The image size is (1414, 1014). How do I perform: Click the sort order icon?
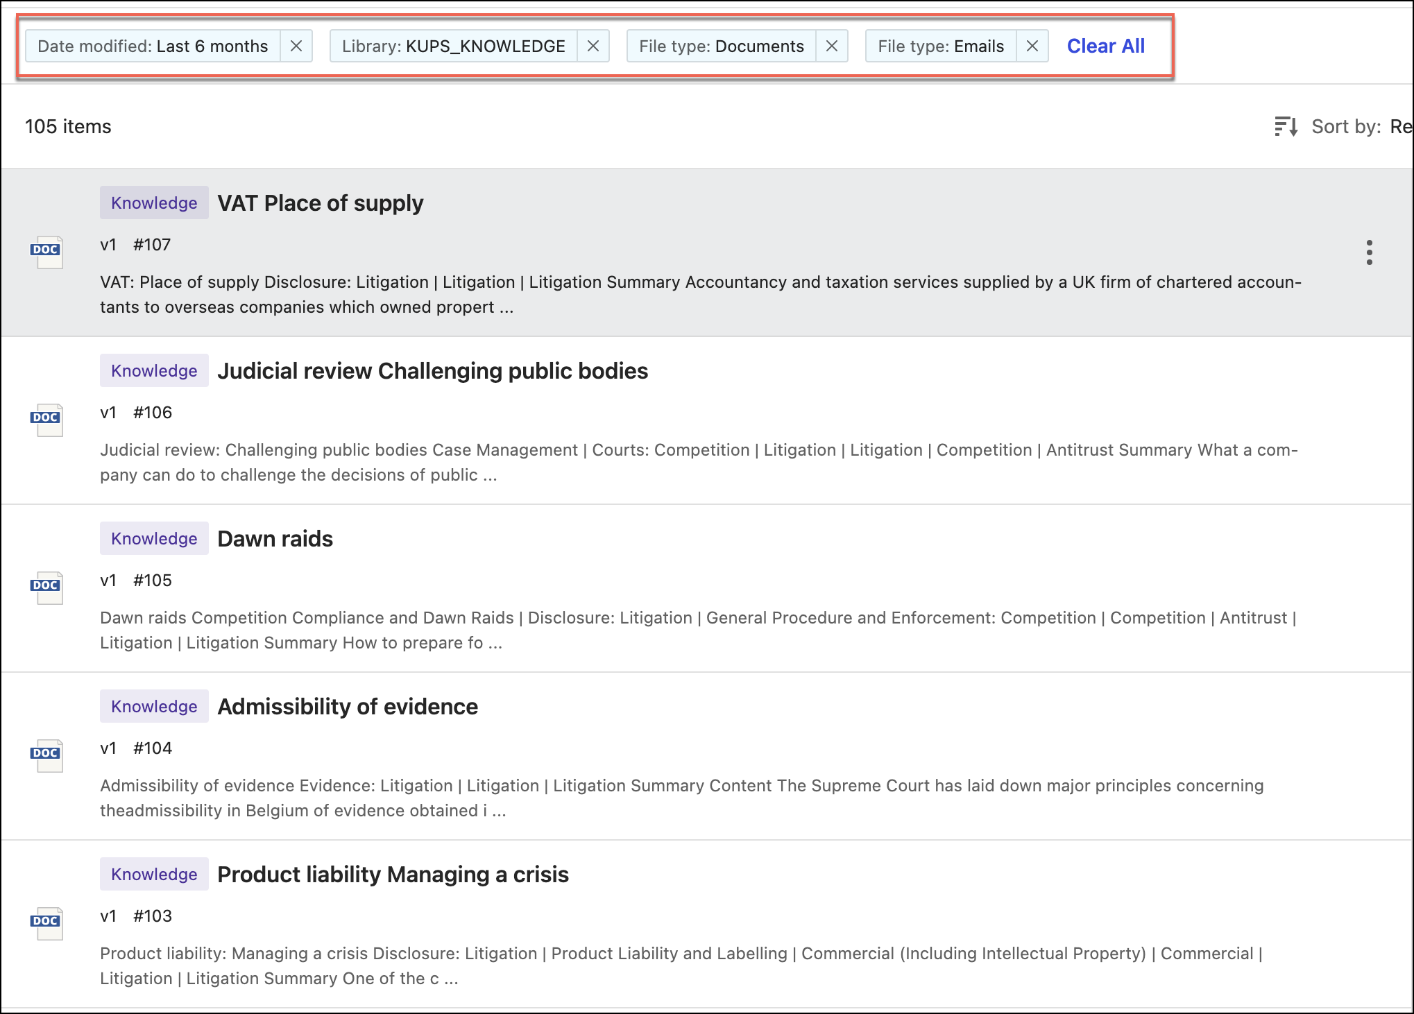click(x=1286, y=127)
